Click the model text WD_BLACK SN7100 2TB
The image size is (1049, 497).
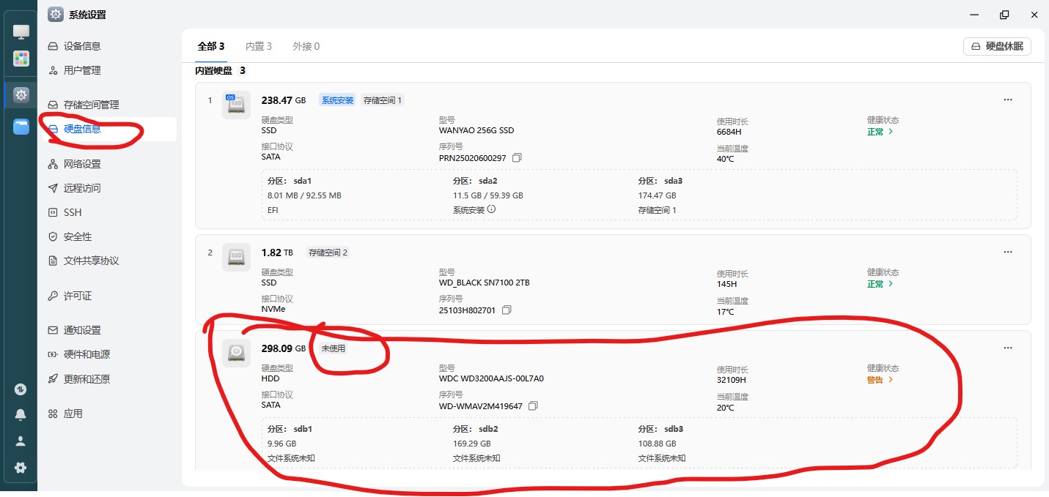click(484, 283)
